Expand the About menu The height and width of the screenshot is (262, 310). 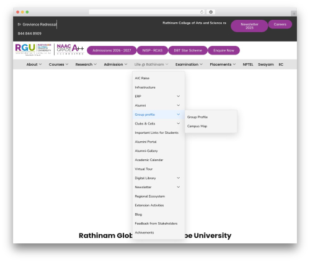click(34, 64)
